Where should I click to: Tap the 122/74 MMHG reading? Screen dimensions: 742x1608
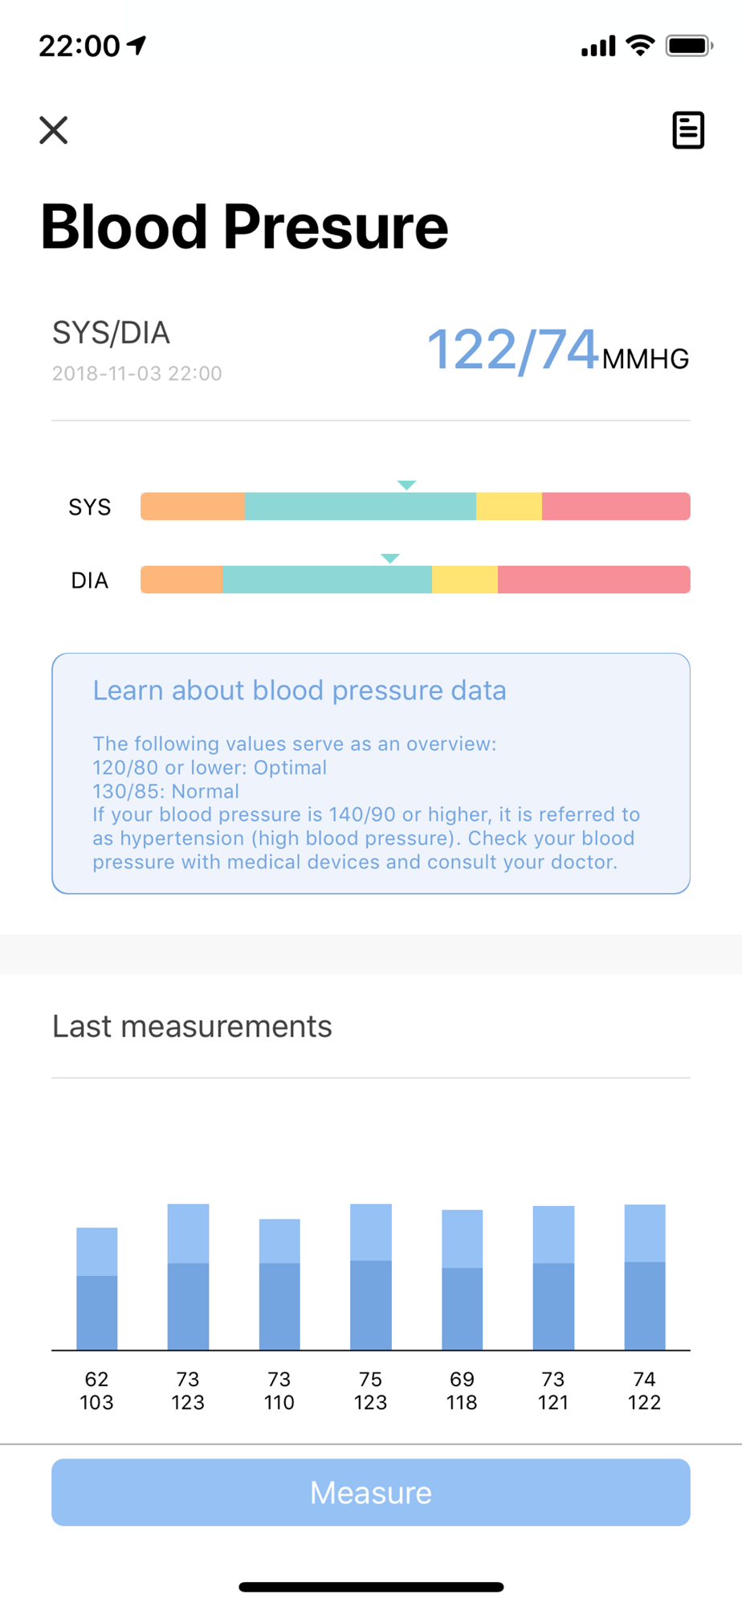[x=557, y=351]
